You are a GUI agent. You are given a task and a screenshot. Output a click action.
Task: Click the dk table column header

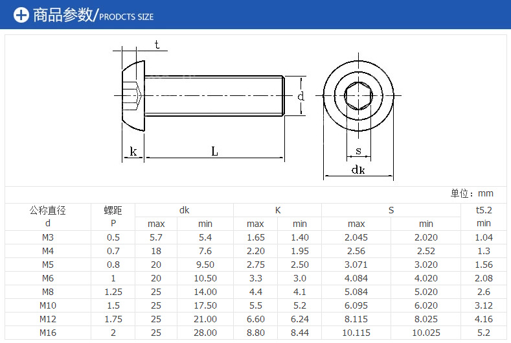[x=185, y=210]
